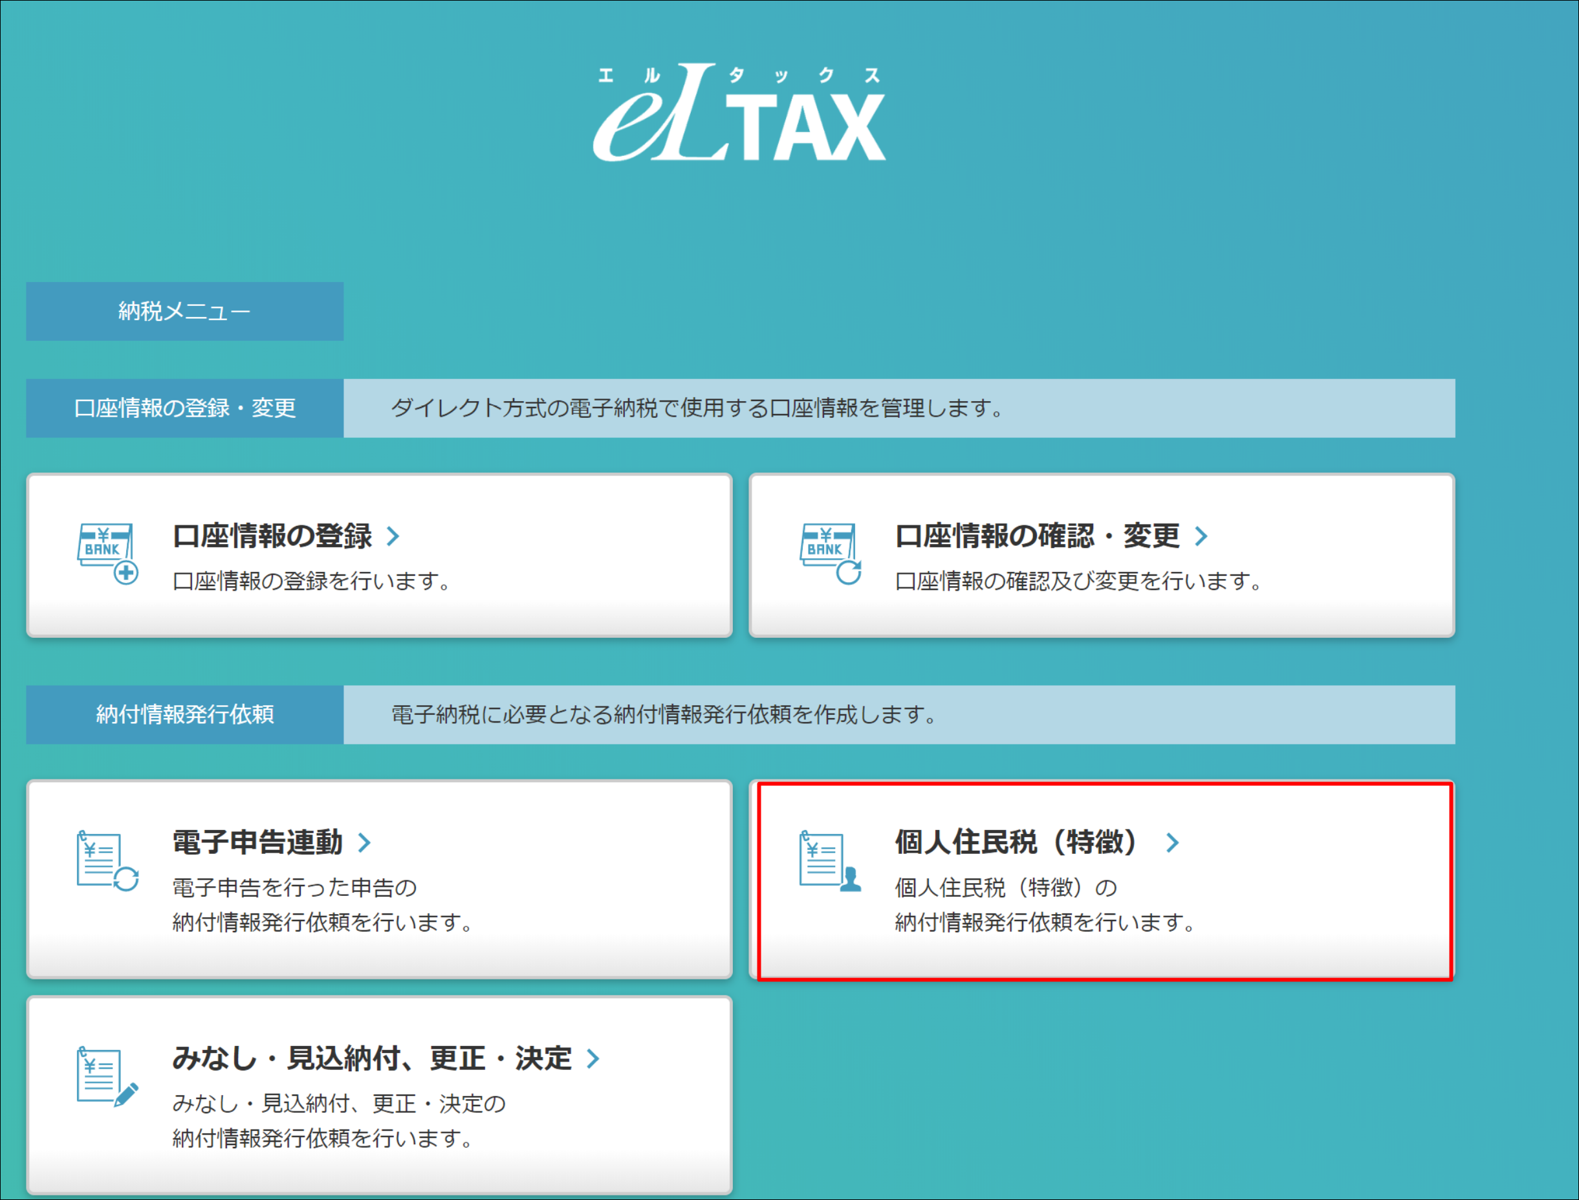This screenshot has width=1579, height=1200.
Task: Click text 個人住民税（特徴）の
Action: pos(1007,888)
